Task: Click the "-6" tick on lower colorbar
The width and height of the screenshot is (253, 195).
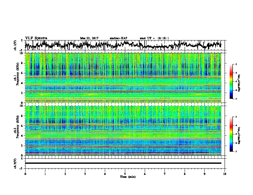Action: [235, 143]
